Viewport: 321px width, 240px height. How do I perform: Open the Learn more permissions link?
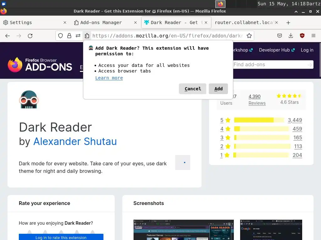[109, 78]
